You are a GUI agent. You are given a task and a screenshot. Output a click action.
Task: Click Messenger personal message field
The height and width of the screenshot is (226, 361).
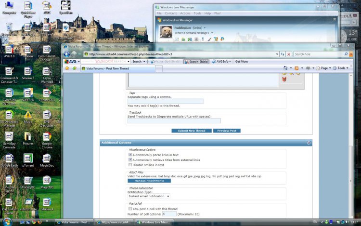192,33
